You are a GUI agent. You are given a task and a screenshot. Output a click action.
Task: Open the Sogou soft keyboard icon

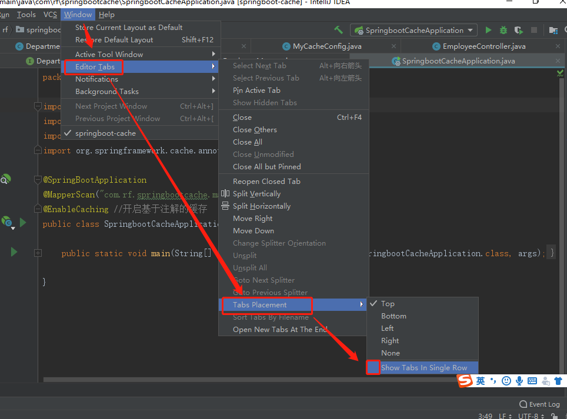pos(532,381)
